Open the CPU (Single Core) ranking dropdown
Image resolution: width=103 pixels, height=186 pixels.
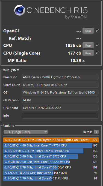pyautogui.click(x=26, y=132)
